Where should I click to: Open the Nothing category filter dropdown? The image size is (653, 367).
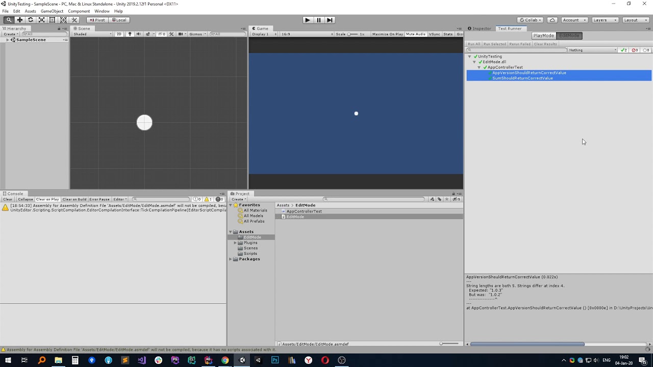coord(592,50)
